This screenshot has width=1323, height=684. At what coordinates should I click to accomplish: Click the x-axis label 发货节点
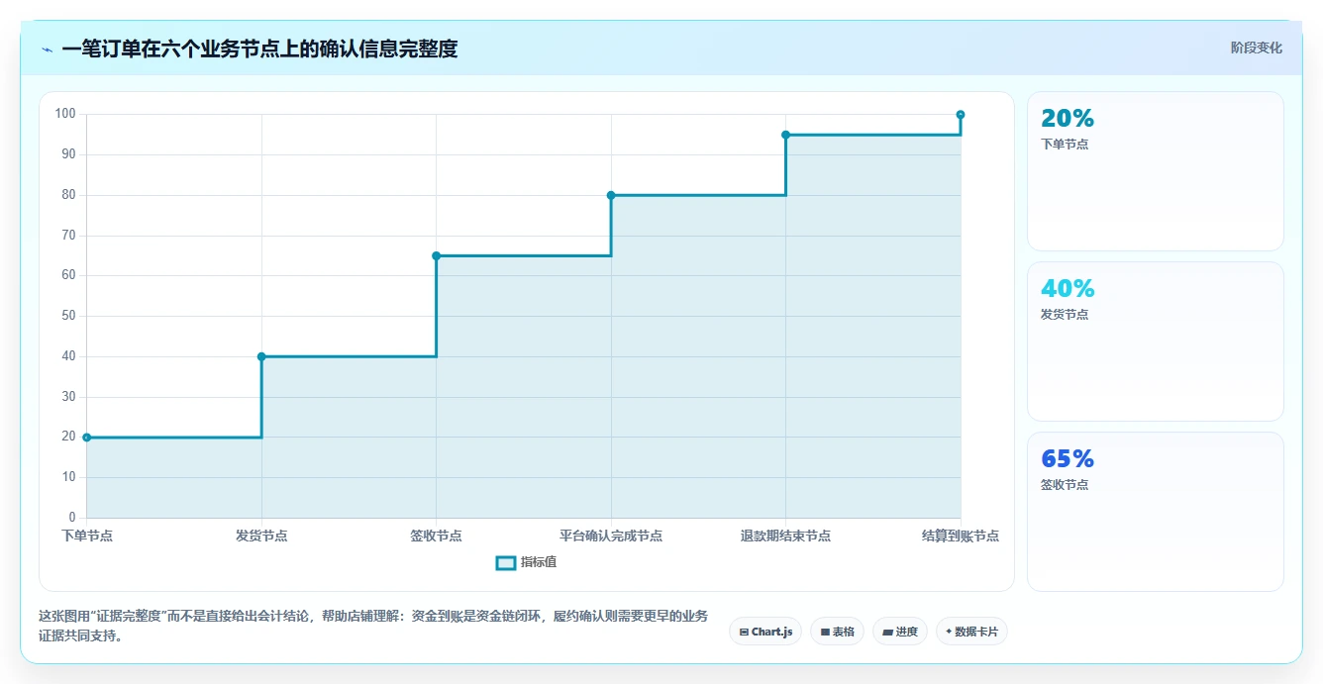coord(261,536)
